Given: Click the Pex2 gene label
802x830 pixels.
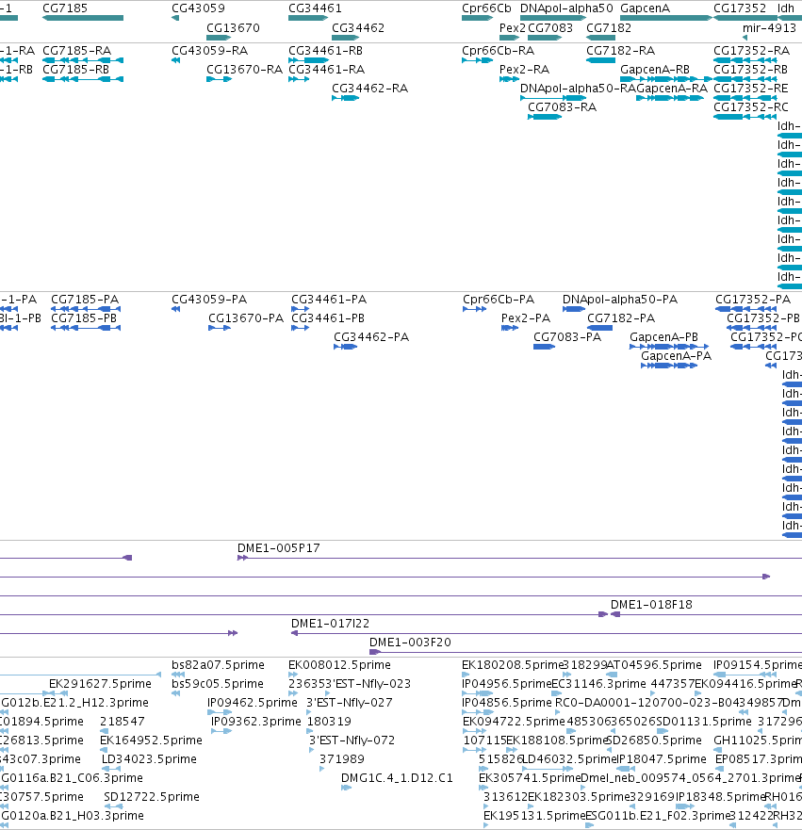Looking at the screenshot, I should (513, 28).
